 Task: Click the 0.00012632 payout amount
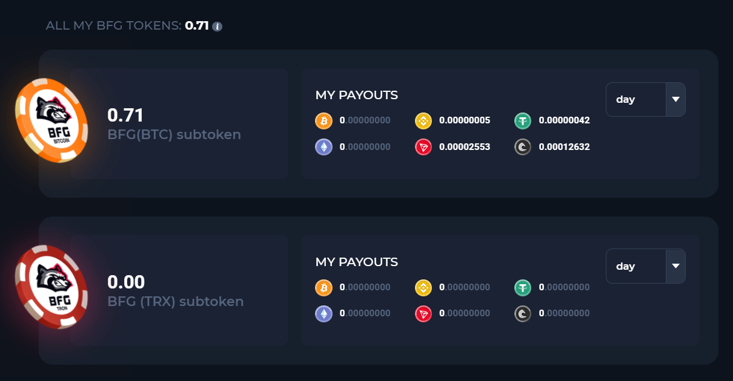point(564,146)
